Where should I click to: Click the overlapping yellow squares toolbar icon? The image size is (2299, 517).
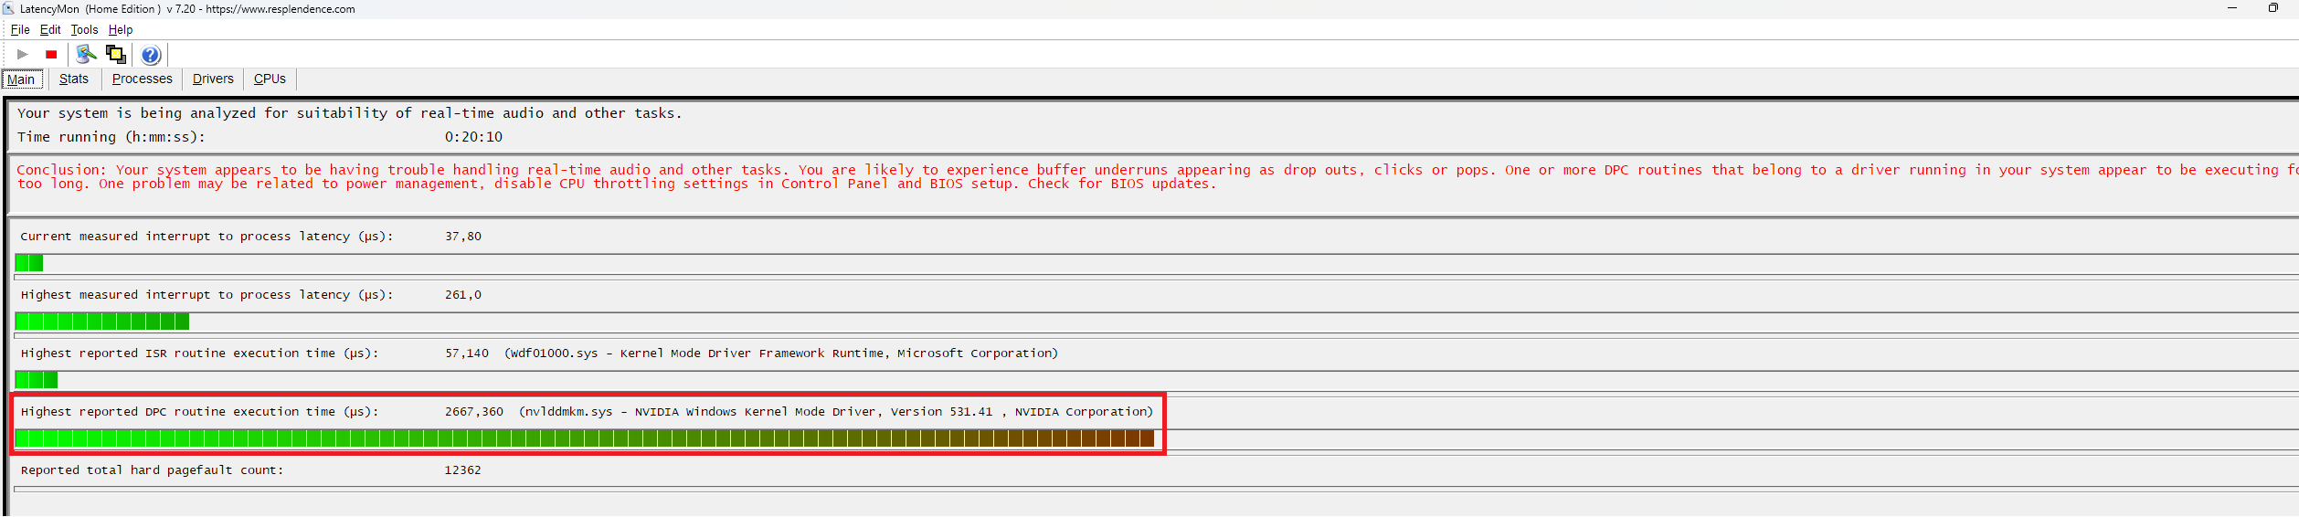116,55
